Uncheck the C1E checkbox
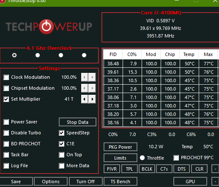The height and width of the screenshot is (187, 219). [x=62, y=144]
